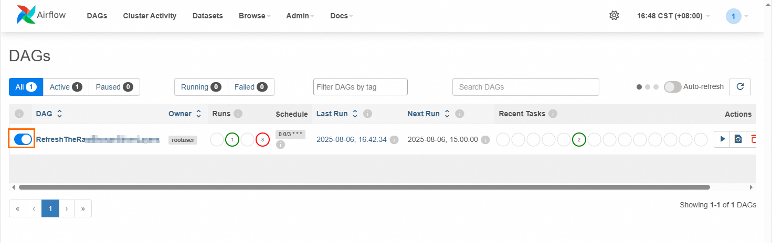Open the Browse dropdown menu

tap(255, 16)
